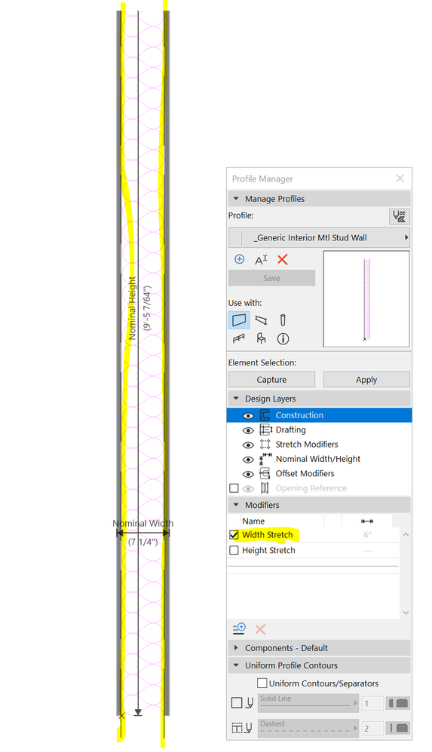Select the Column use-with icon
This screenshot has width=432, height=752.
[x=283, y=320]
